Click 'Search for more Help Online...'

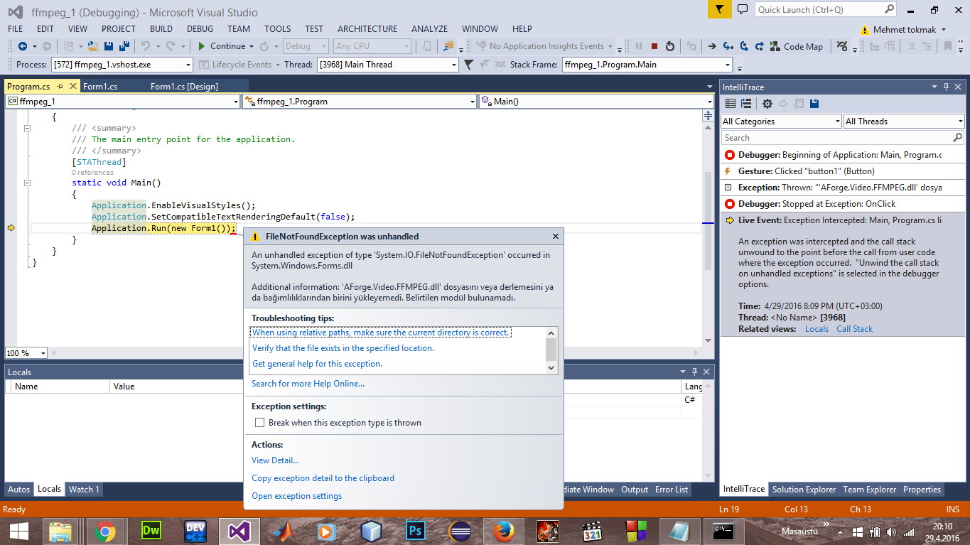(308, 384)
